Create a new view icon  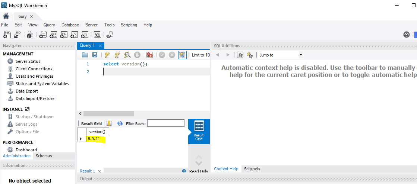click(x=64, y=34)
